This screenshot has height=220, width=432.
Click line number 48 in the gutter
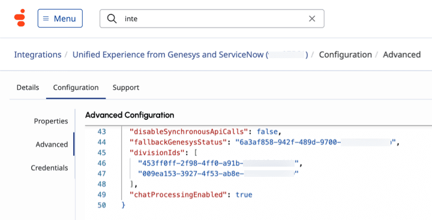101,184
